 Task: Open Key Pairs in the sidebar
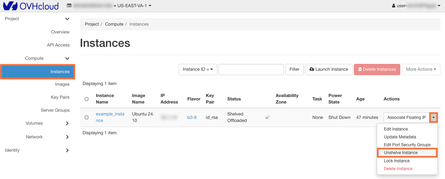click(60, 97)
